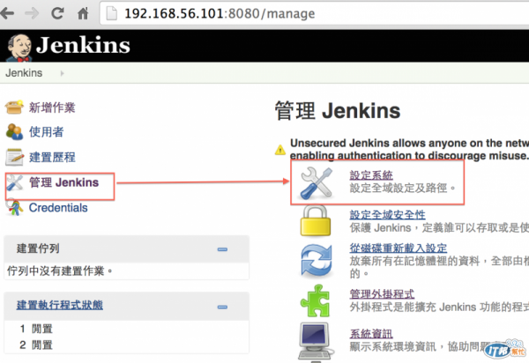Open the 管理 Jenkins sidebar link
Image resolution: width=529 pixels, height=363 pixels.
(x=64, y=182)
